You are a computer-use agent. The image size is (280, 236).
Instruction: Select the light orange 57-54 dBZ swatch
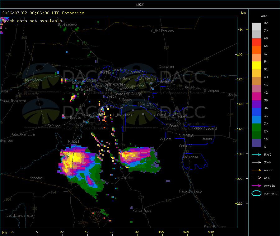point(256,57)
